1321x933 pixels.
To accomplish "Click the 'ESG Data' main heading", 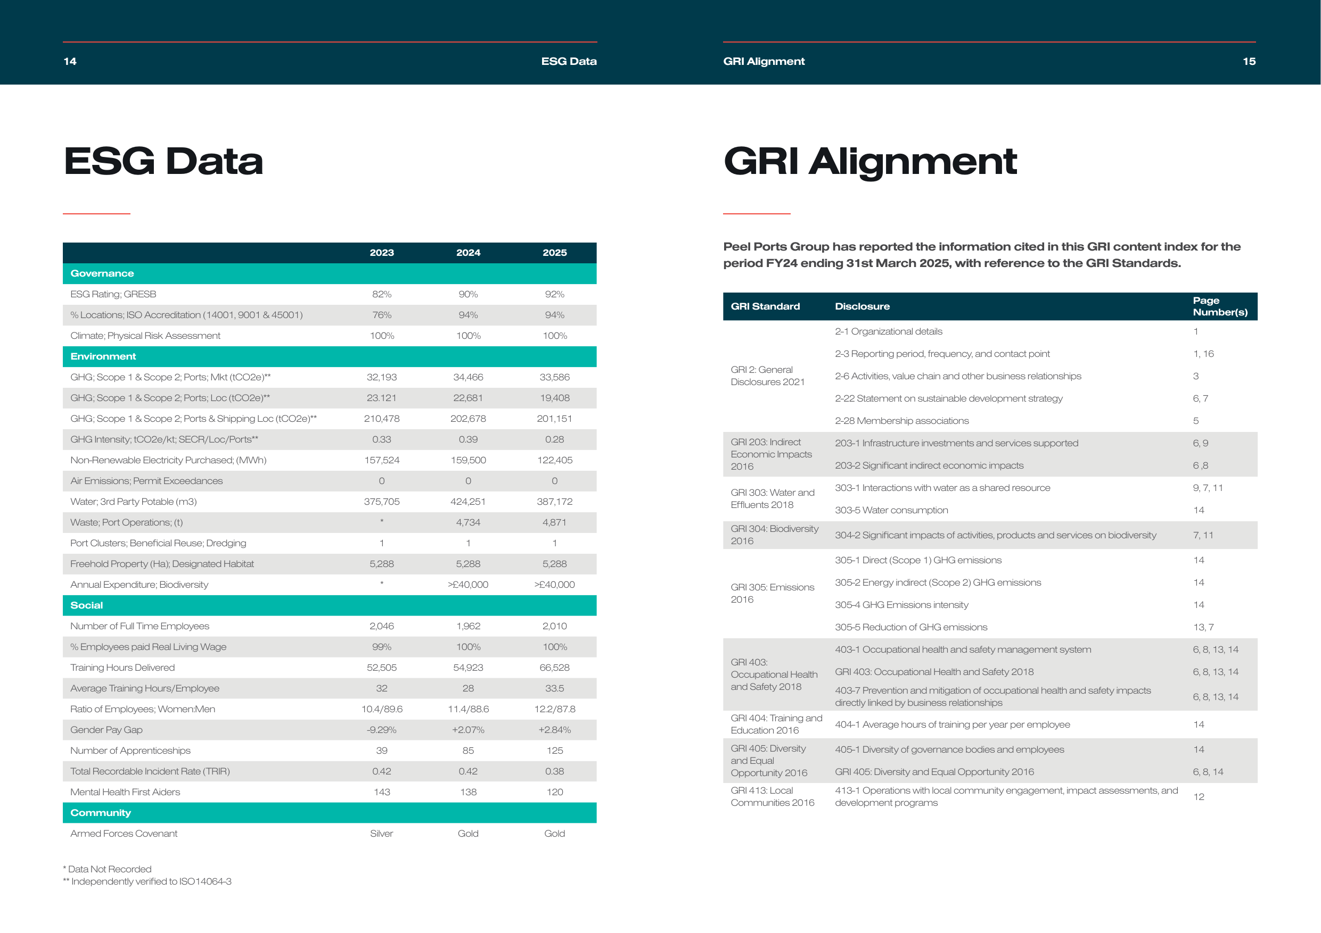I will point(163,161).
